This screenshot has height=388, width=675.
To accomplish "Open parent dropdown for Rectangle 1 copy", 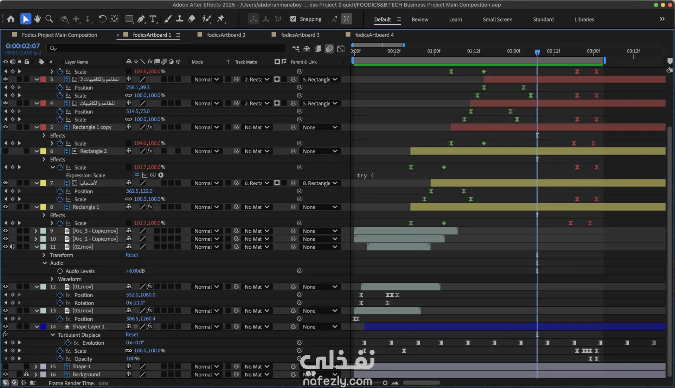I will [x=320, y=127].
